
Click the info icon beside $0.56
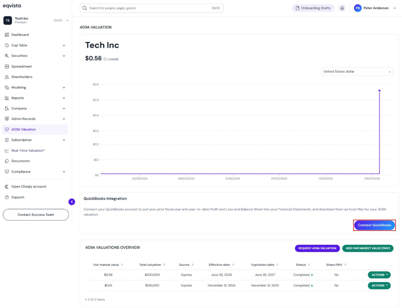tap(105, 59)
